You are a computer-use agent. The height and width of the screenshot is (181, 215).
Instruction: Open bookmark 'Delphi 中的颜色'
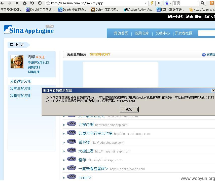(73, 10)
